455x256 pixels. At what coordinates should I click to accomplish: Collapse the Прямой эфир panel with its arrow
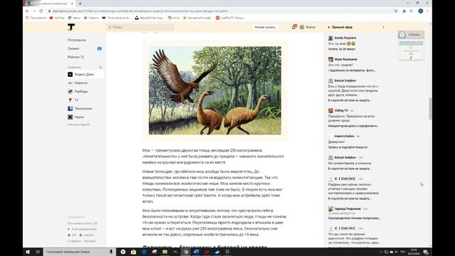pos(383,27)
